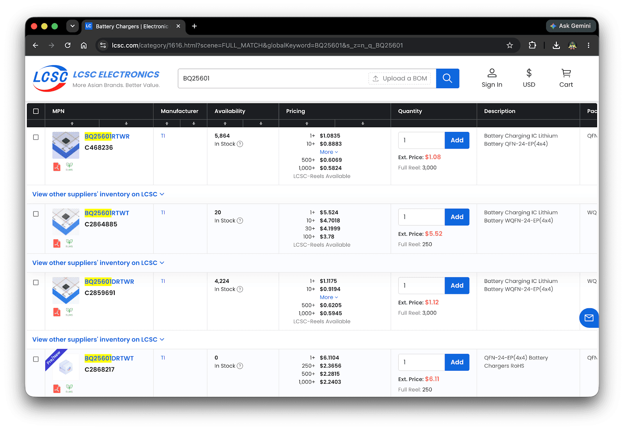The width and height of the screenshot is (624, 430).
Task: Sort Pricing column ascending
Action: (x=307, y=123)
